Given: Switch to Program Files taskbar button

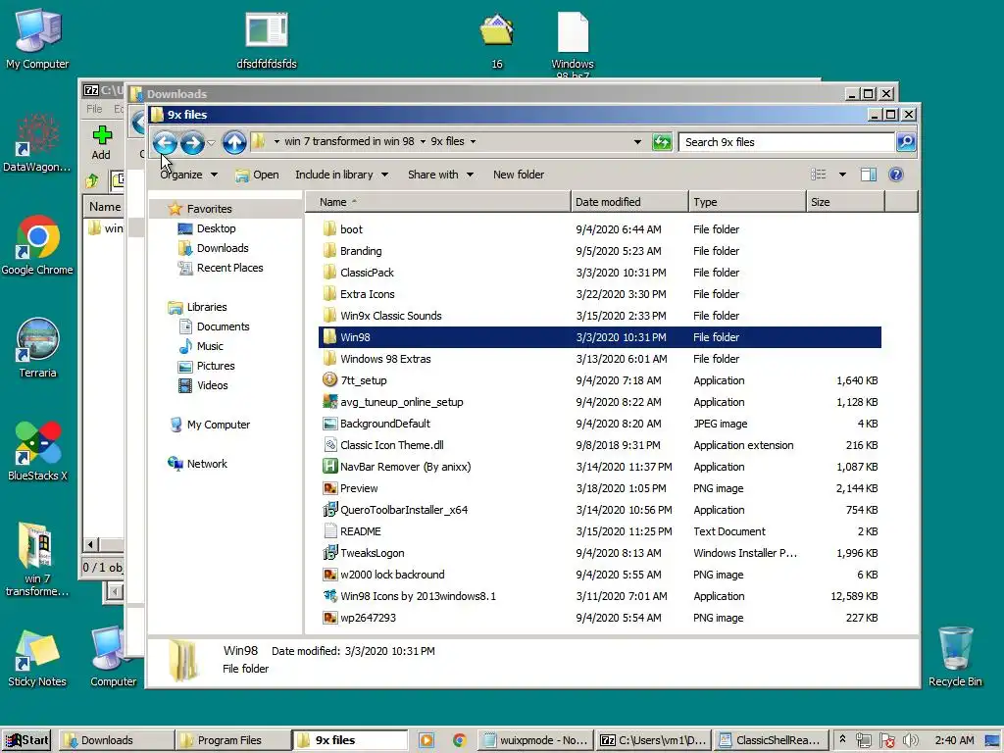Looking at the screenshot, I should 232,740.
